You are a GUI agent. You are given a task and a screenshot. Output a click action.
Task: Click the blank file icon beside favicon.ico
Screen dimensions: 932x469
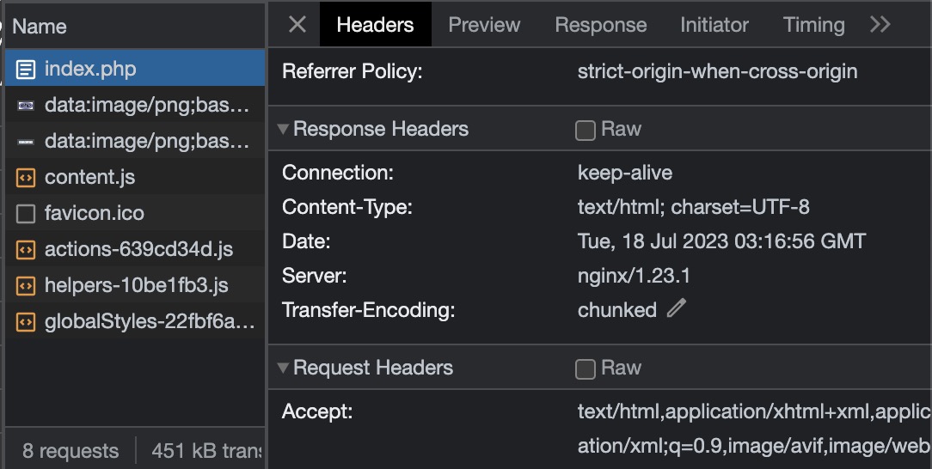click(26, 214)
